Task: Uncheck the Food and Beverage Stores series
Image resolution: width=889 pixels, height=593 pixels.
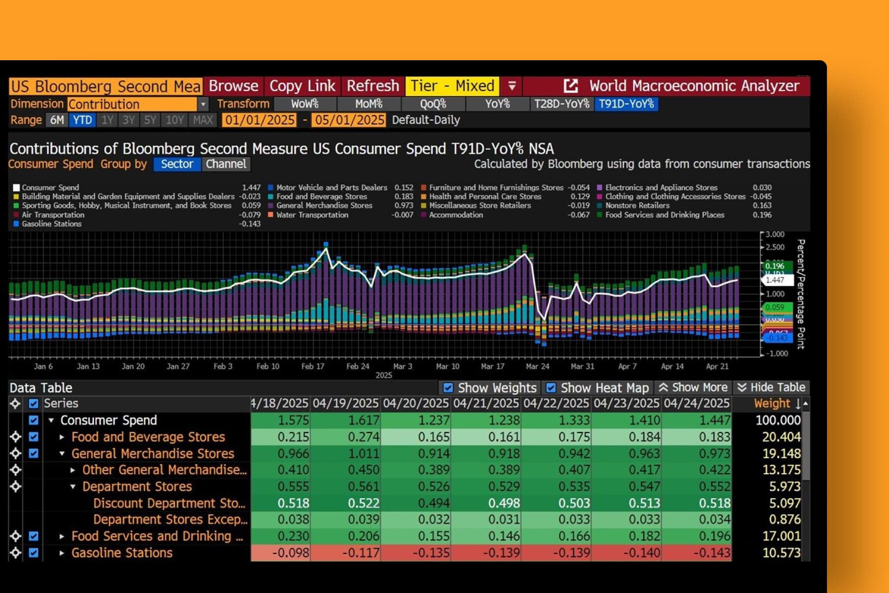Action: (x=33, y=437)
